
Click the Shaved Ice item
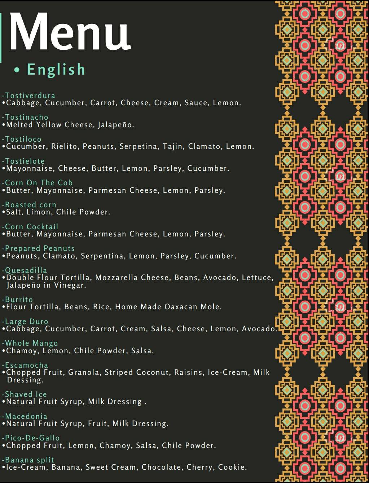25,394
